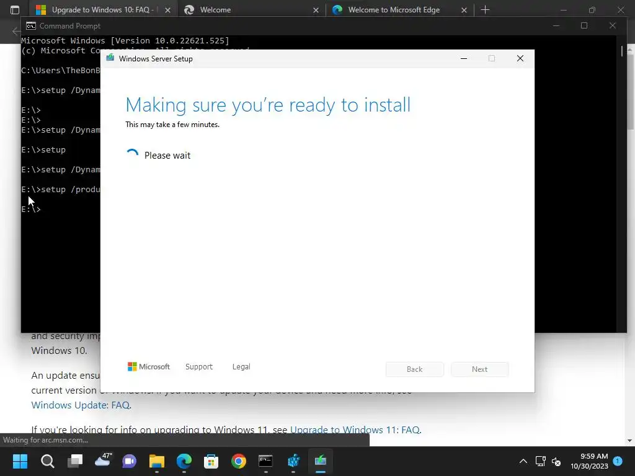Minimize the Command Prompt window

[556, 25]
